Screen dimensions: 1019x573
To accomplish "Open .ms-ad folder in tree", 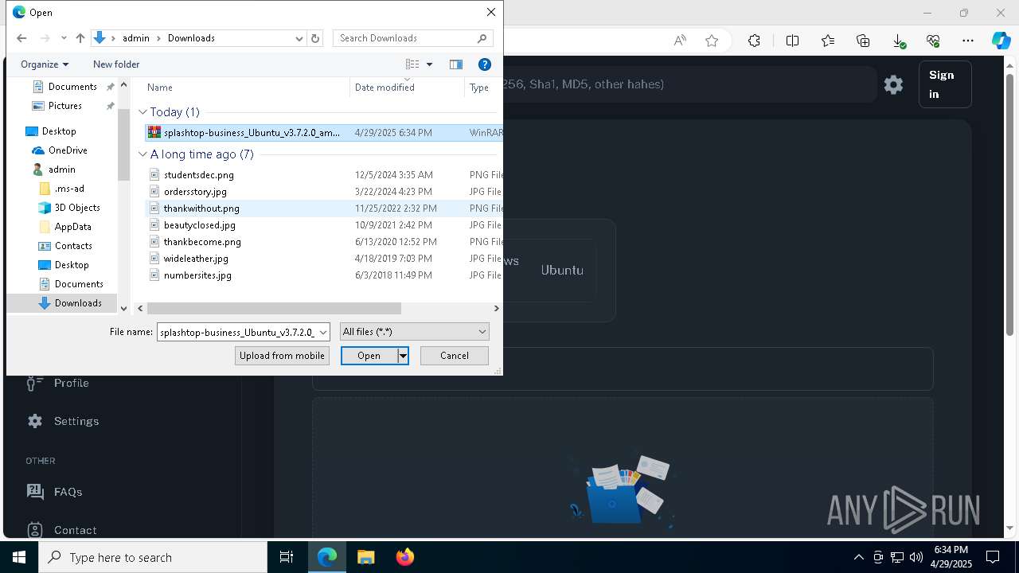I will pyautogui.click(x=69, y=189).
